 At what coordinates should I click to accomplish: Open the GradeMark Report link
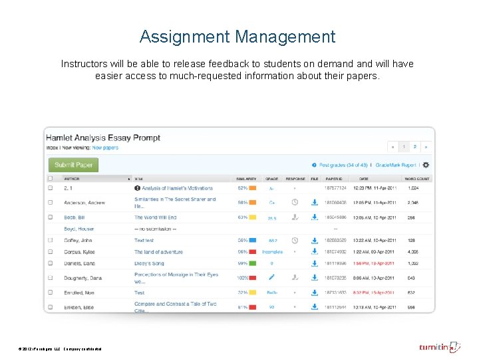[x=396, y=165]
